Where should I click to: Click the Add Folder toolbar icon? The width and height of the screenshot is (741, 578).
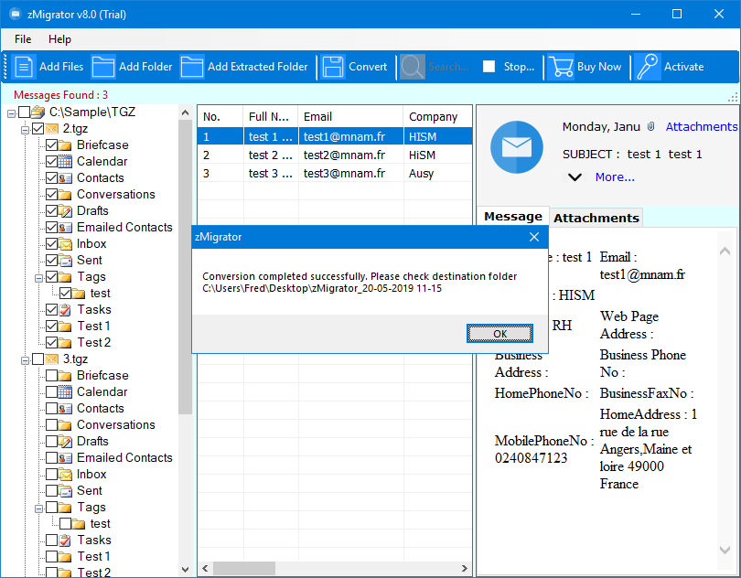tap(103, 67)
